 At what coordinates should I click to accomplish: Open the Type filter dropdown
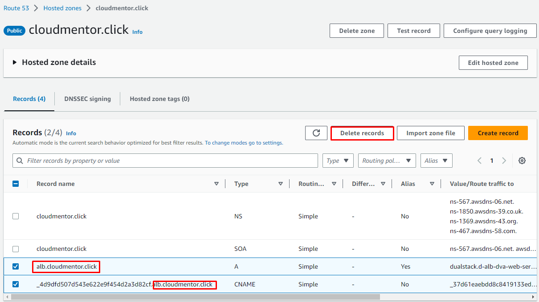coord(338,161)
